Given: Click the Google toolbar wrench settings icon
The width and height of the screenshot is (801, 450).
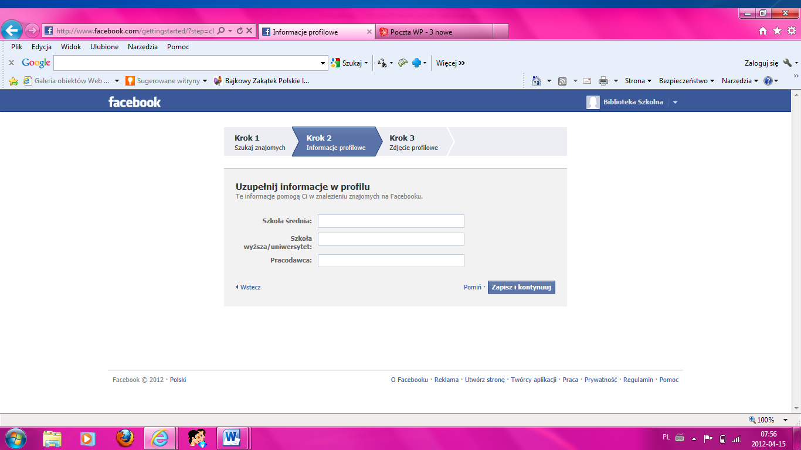Looking at the screenshot, I should coord(788,63).
